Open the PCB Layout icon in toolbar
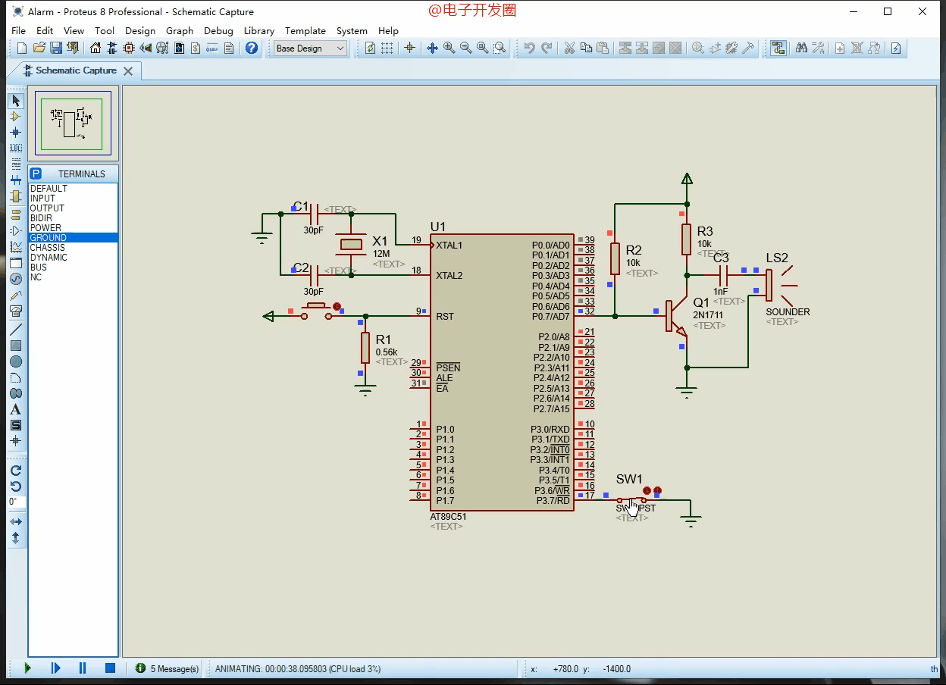This screenshot has height=685, width=946. pyautogui.click(x=129, y=48)
